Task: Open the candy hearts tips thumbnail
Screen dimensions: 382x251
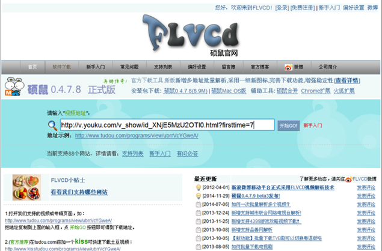Action: (26, 187)
